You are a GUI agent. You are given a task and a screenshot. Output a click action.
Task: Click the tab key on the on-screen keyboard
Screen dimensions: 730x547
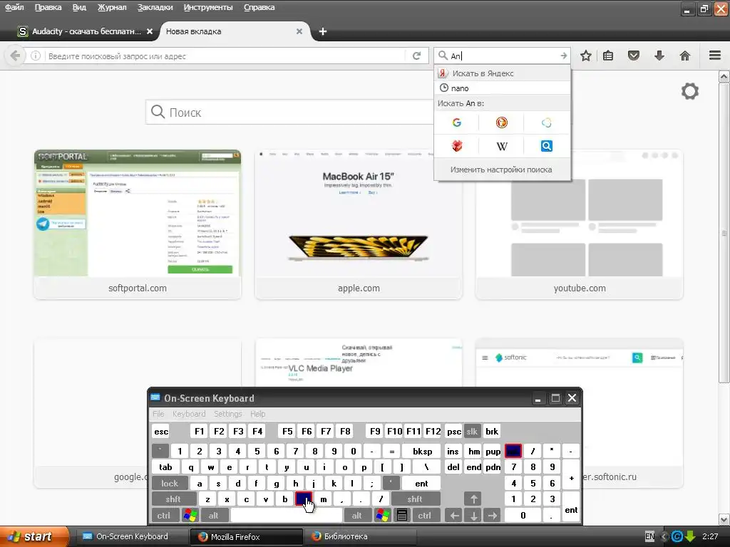pos(165,467)
